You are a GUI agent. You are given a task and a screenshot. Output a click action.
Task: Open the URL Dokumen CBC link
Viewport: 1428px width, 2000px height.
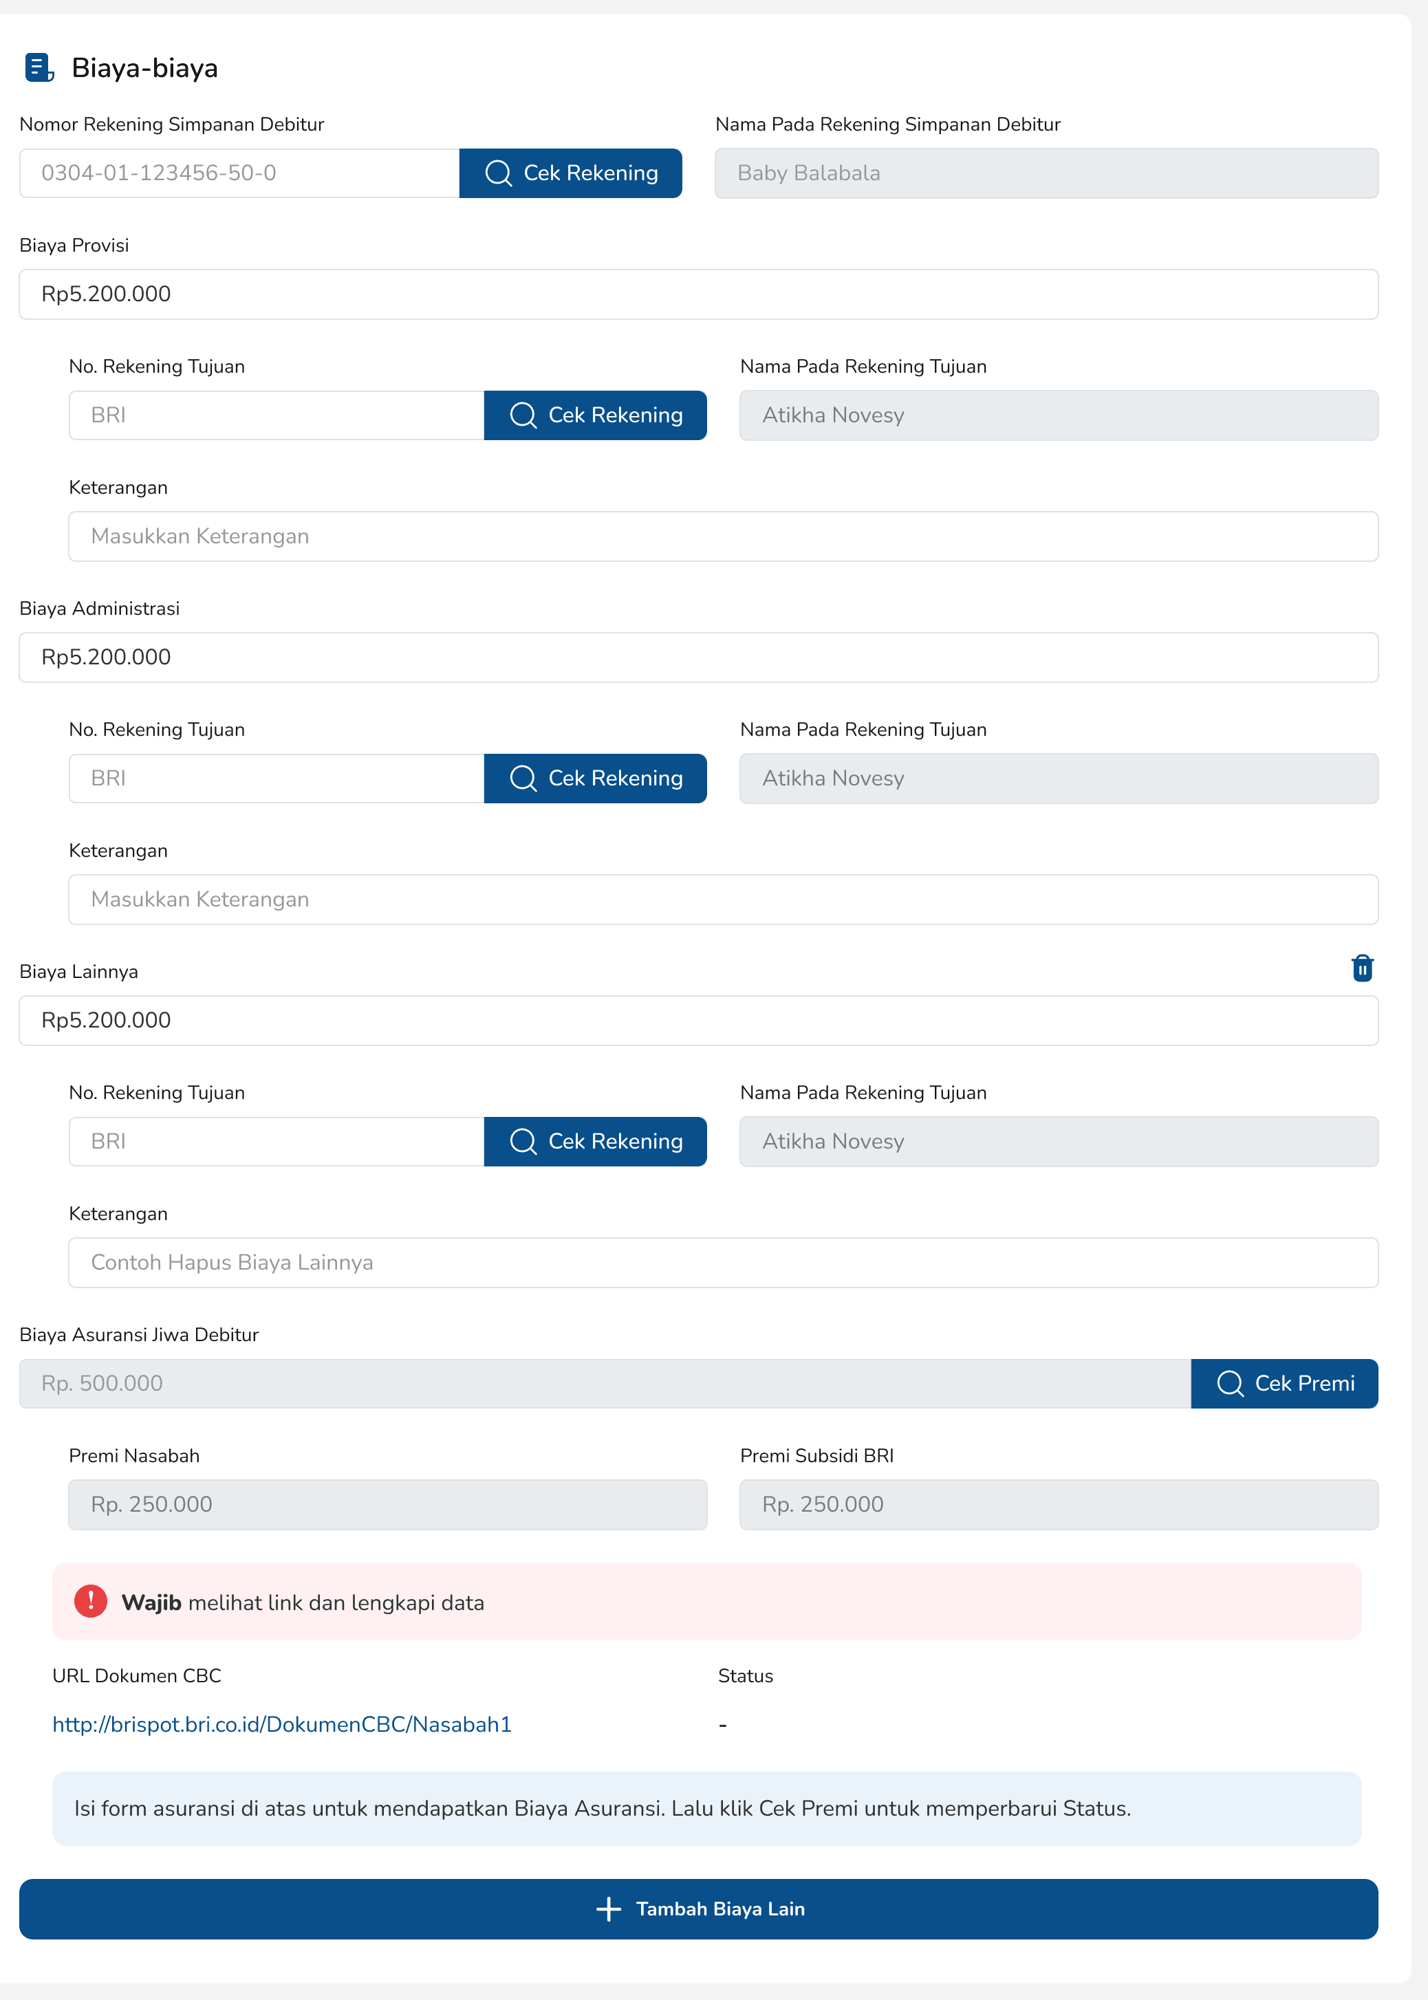281,1724
